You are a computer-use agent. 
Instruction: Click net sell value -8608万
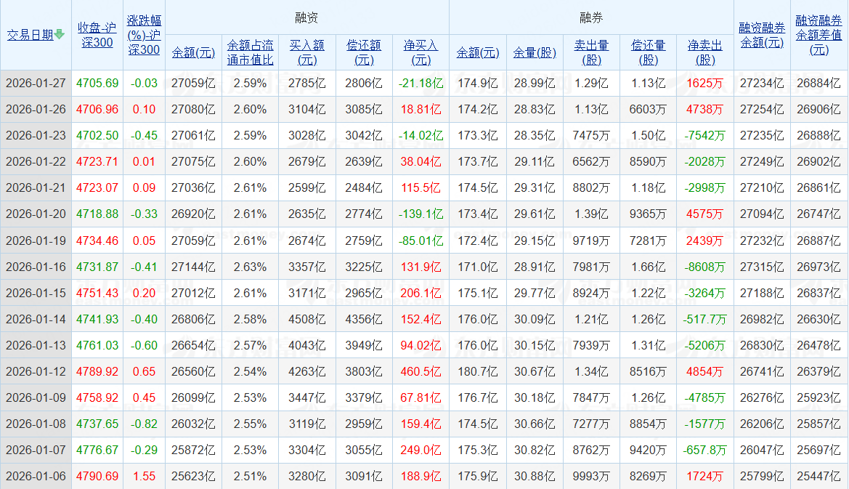705,267
